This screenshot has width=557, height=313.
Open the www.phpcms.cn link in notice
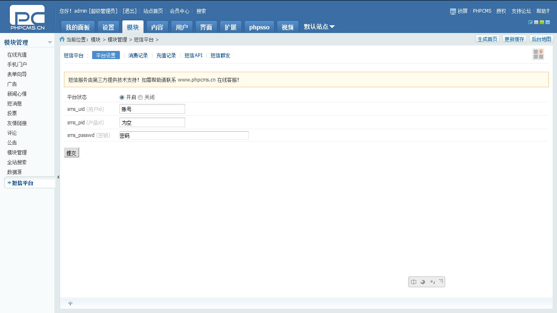(x=197, y=80)
